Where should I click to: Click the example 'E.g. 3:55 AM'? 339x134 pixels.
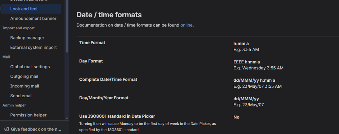[246, 50]
